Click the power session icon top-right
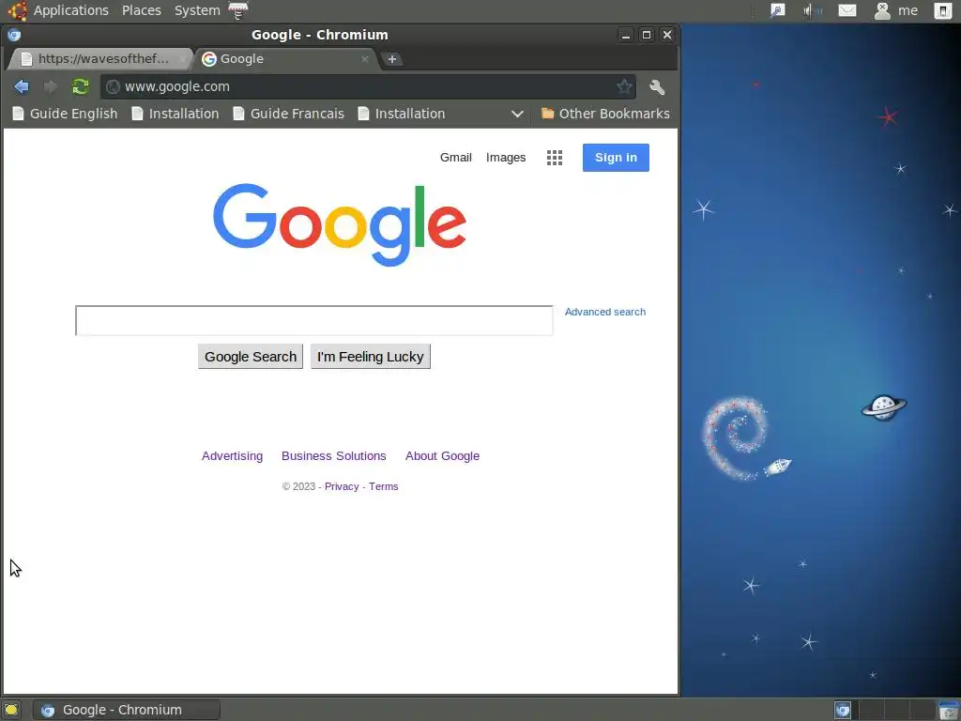The height and width of the screenshot is (721, 961). [x=942, y=10]
